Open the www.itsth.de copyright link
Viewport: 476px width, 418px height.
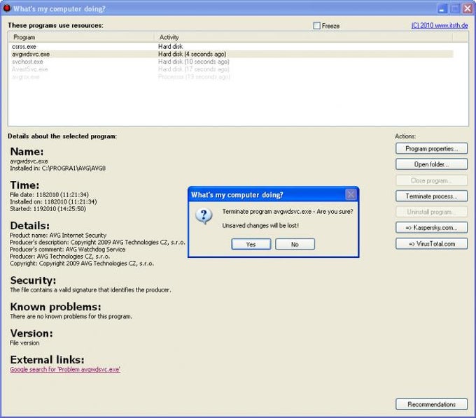pos(440,25)
